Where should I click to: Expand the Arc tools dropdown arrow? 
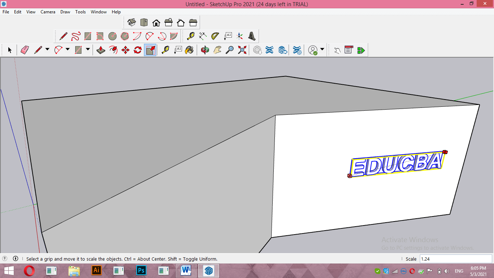point(68,50)
